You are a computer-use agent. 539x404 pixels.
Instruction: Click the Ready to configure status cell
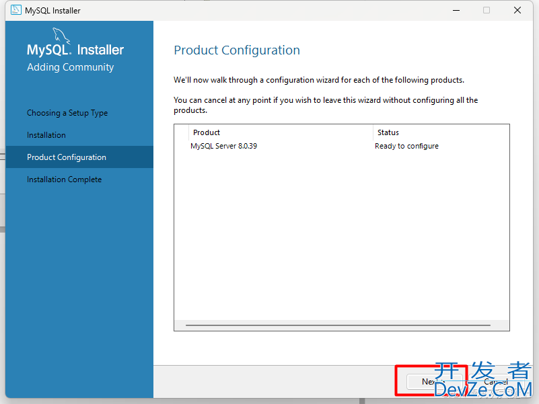(406, 146)
